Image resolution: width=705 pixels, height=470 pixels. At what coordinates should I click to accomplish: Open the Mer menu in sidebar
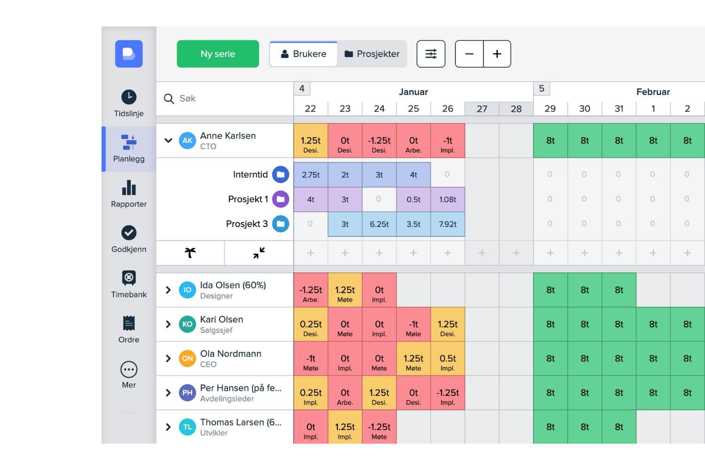(x=129, y=375)
